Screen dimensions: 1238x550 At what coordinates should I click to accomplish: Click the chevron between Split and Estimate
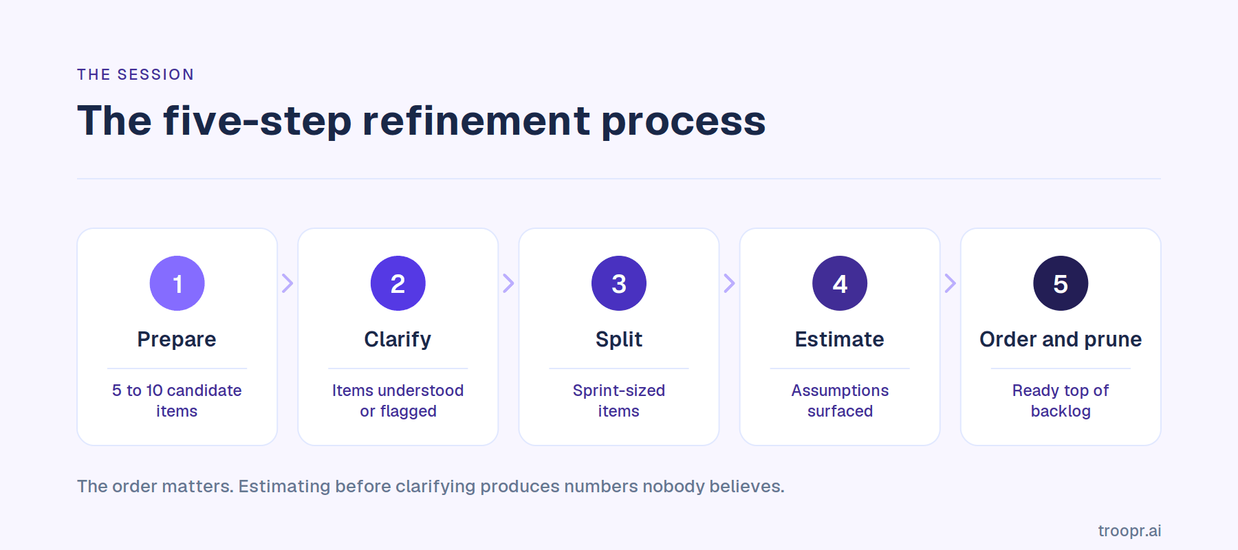point(729,283)
